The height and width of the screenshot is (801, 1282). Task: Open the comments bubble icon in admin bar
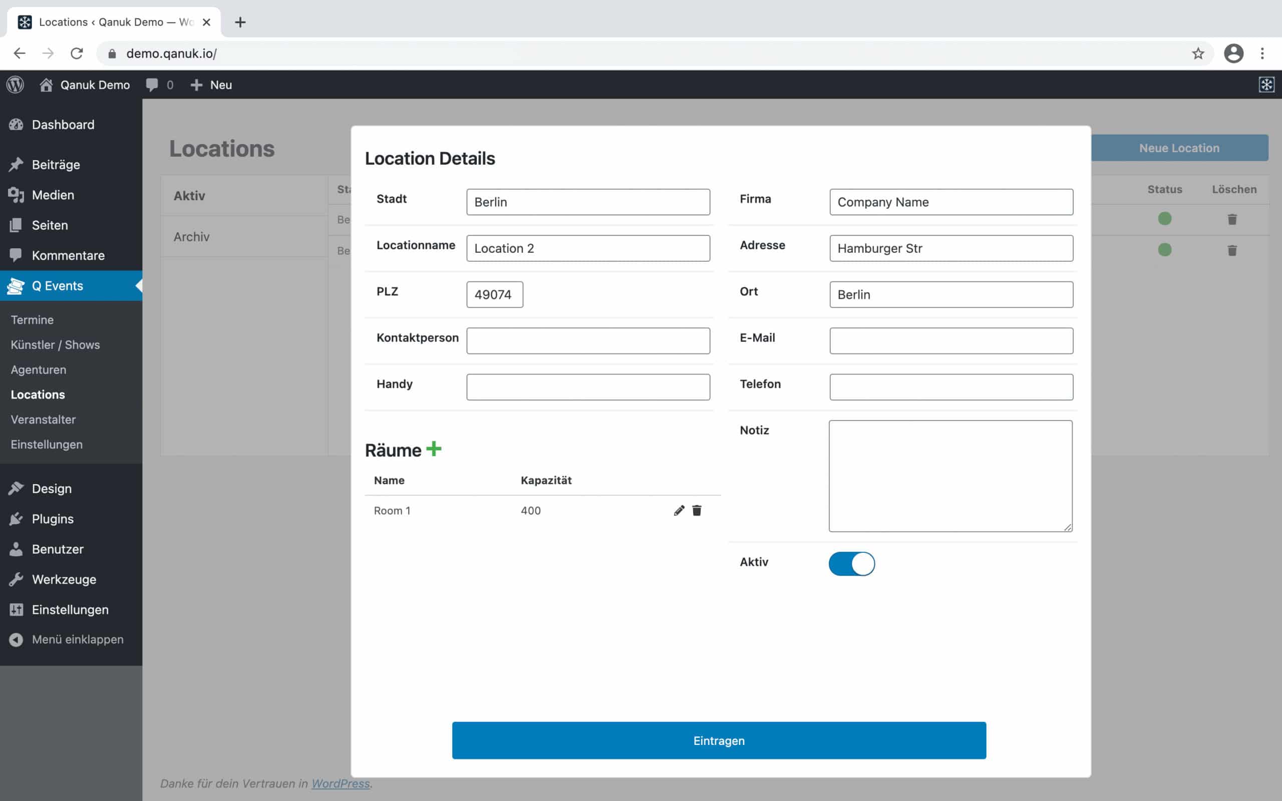(x=152, y=85)
